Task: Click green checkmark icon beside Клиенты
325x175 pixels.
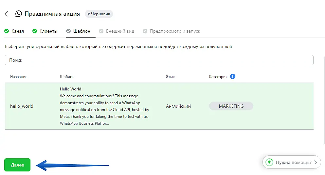Action: coord(35,31)
